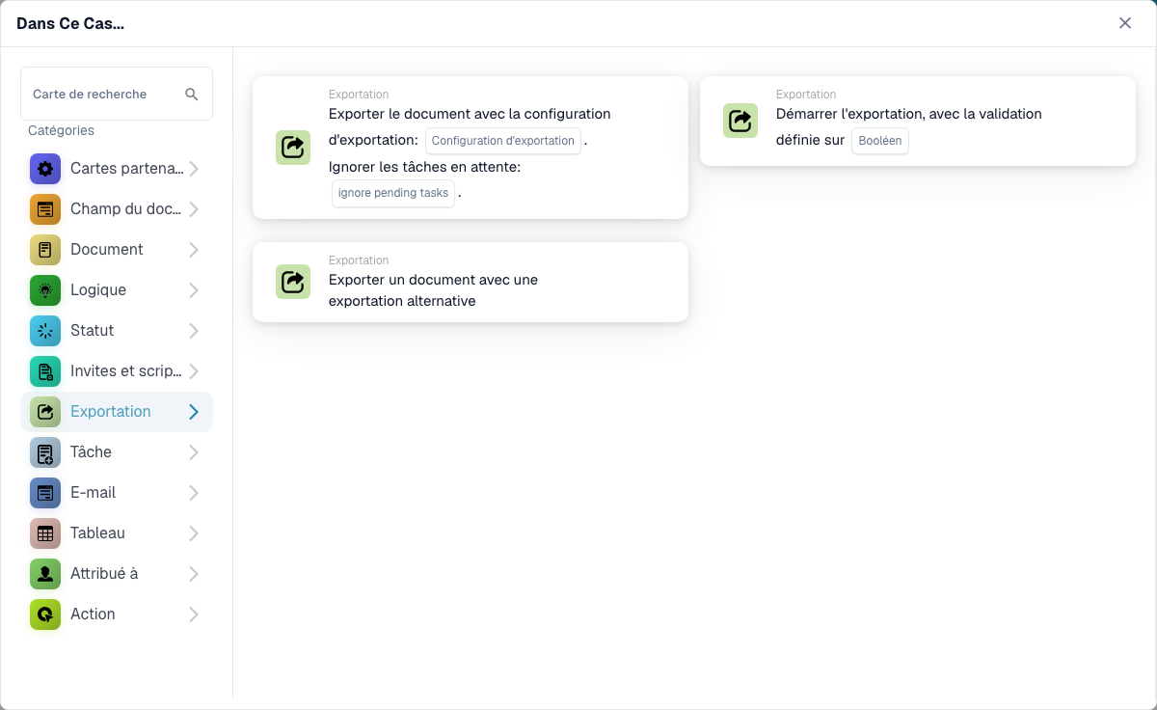Select the Tableau category label
This screenshot has width=1157, height=710.
coord(98,533)
